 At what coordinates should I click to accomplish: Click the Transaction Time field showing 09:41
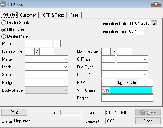(136, 31)
